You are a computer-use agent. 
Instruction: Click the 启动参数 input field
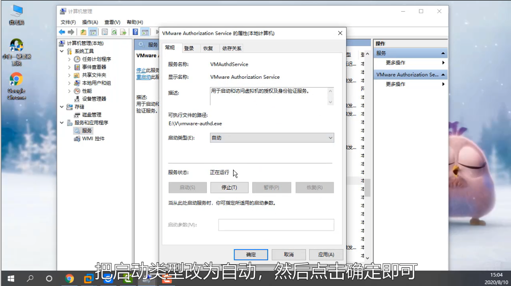pyautogui.click(x=276, y=225)
